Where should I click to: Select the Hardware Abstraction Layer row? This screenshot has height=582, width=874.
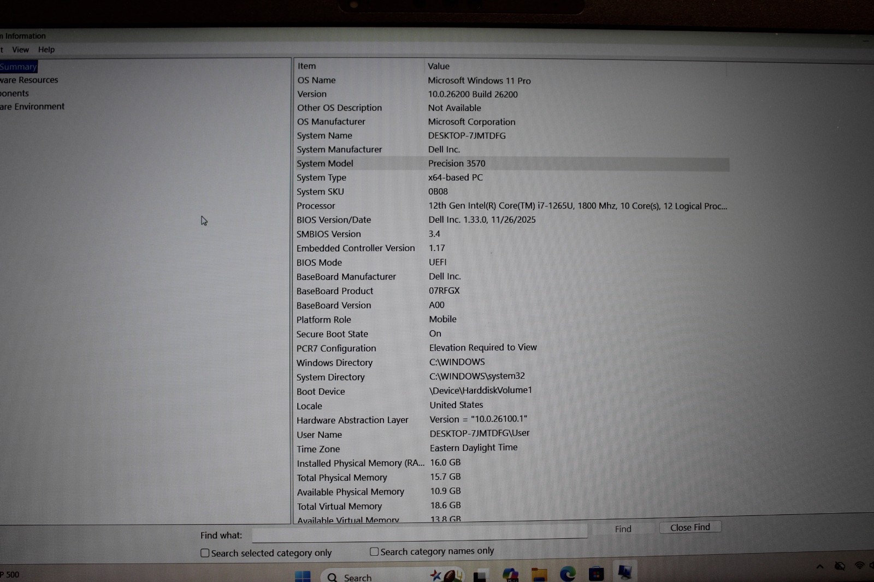[512, 420]
